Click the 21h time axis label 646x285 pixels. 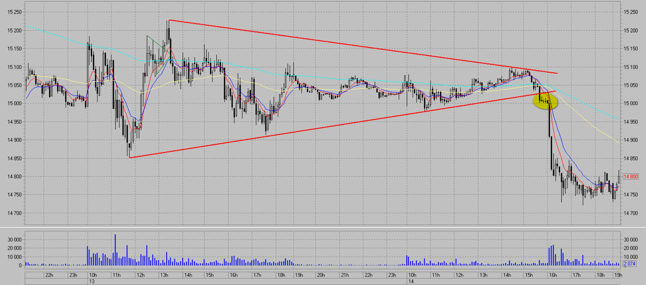pyautogui.click(x=345, y=275)
